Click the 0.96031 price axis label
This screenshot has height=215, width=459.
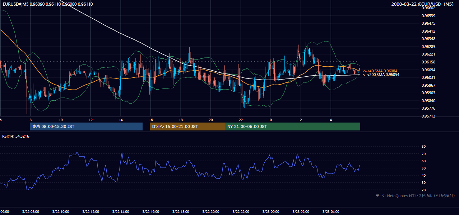click(x=428, y=77)
